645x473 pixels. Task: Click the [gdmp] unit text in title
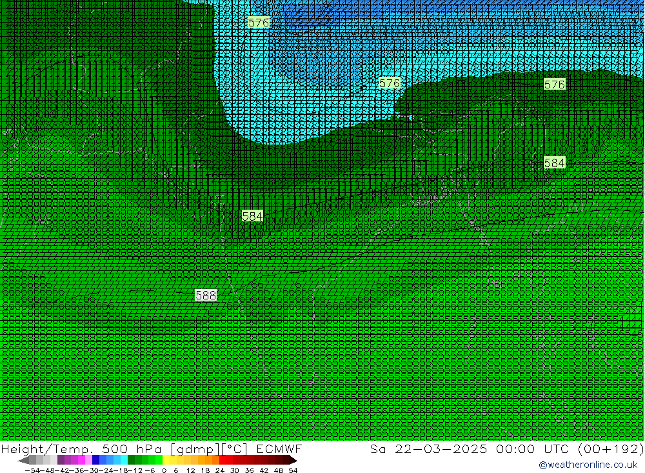pyautogui.click(x=195, y=448)
